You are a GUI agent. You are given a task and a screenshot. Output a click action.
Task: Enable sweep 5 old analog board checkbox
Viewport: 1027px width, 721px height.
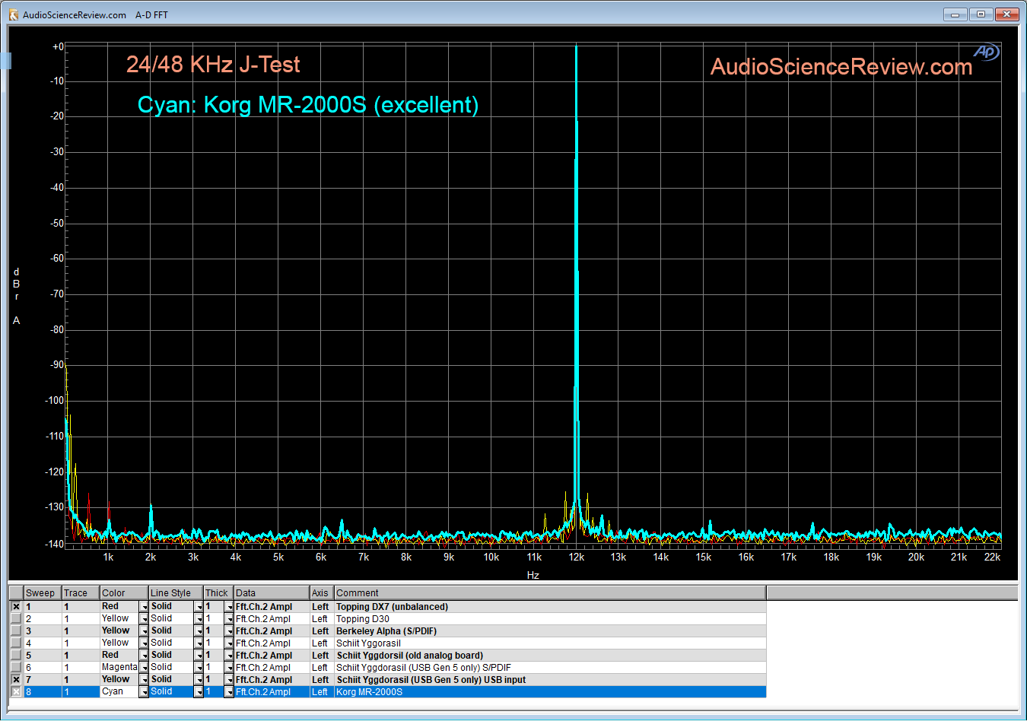(x=16, y=656)
